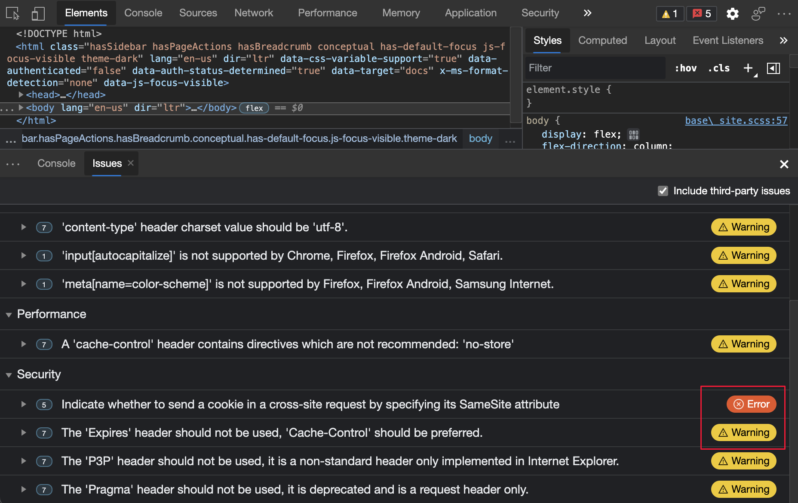Screen dimensions: 798x503
Task: Open the customize DevTools three-dot menu
Action: coord(784,13)
